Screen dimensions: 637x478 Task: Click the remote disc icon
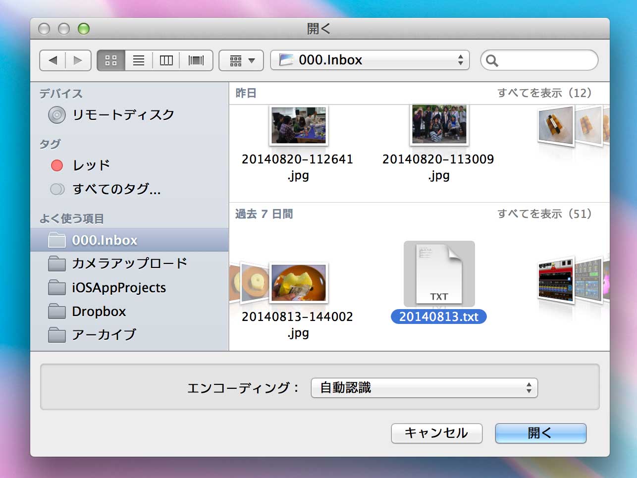57,115
